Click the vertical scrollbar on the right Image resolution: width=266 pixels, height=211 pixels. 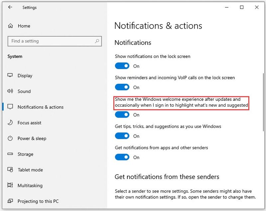click(263, 102)
